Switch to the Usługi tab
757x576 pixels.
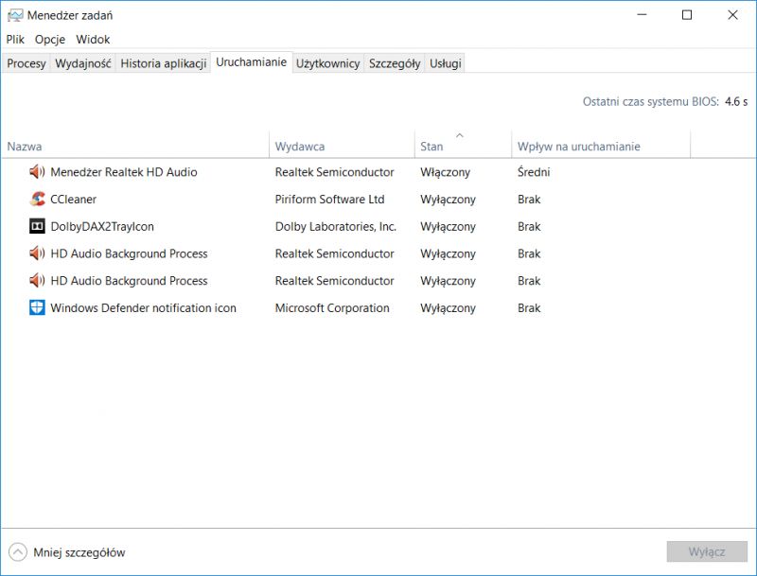point(445,63)
